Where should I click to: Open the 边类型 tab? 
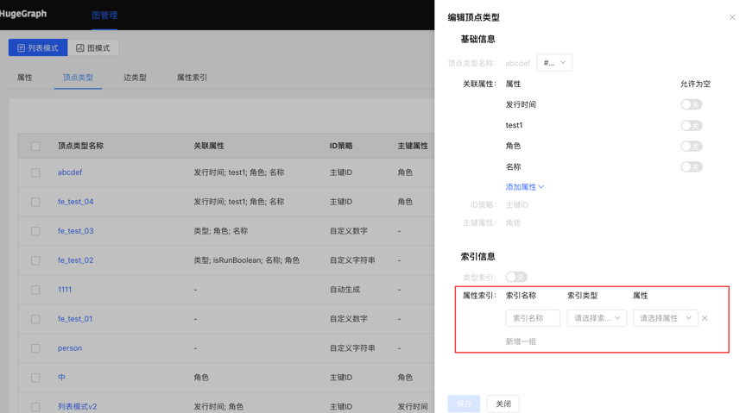coord(135,78)
